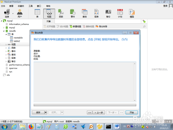Open the Windows Explorer folder taskbar icon
173x130 pixels.
click(x=22, y=127)
